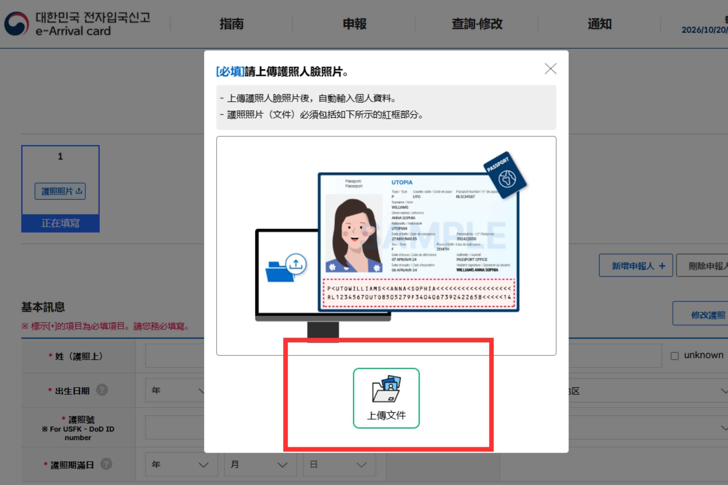Close the passport photo upload dialog
This screenshot has height=485, width=728.
(x=550, y=69)
